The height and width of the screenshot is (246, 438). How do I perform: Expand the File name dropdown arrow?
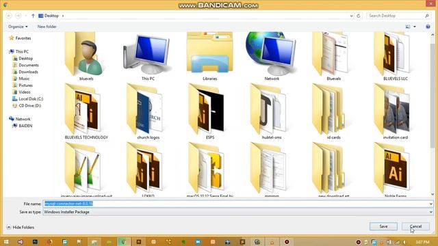coord(431,204)
